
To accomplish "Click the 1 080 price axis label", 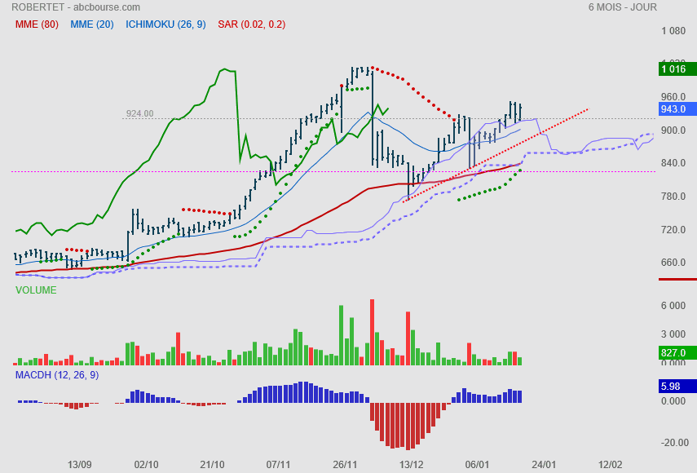I will point(673,31).
